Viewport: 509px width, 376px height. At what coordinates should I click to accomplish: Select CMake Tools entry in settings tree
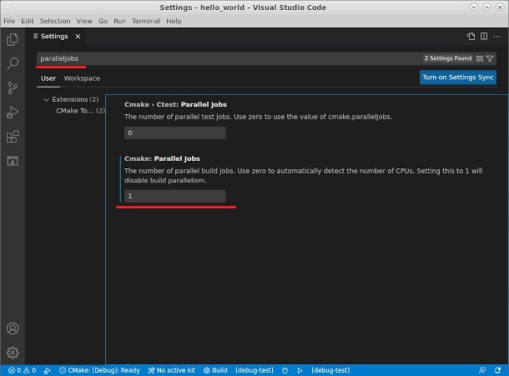80,111
